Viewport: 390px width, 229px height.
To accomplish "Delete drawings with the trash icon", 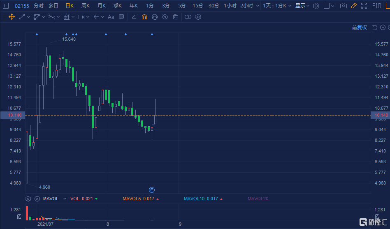I will [x=175, y=17].
